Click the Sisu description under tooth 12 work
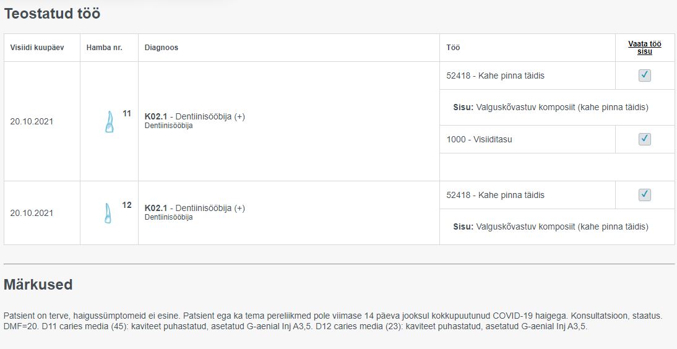This screenshot has height=349, width=677. click(551, 226)
